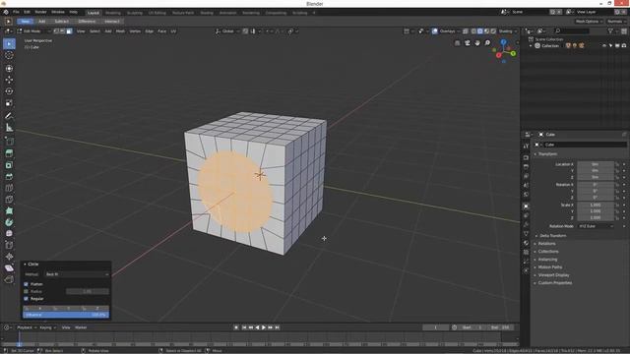Select the Rip Region tool
The width and height of the screenshot is (630, 354).
click(x=9, y=279)
